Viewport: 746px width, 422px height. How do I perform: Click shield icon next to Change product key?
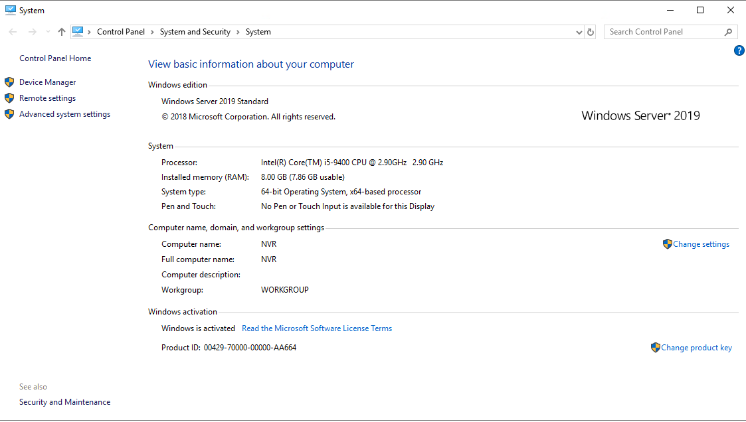coord(656,348)
